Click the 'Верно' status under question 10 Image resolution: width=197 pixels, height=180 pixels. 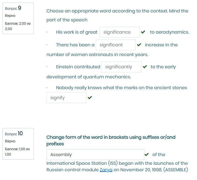coord(10,141)
